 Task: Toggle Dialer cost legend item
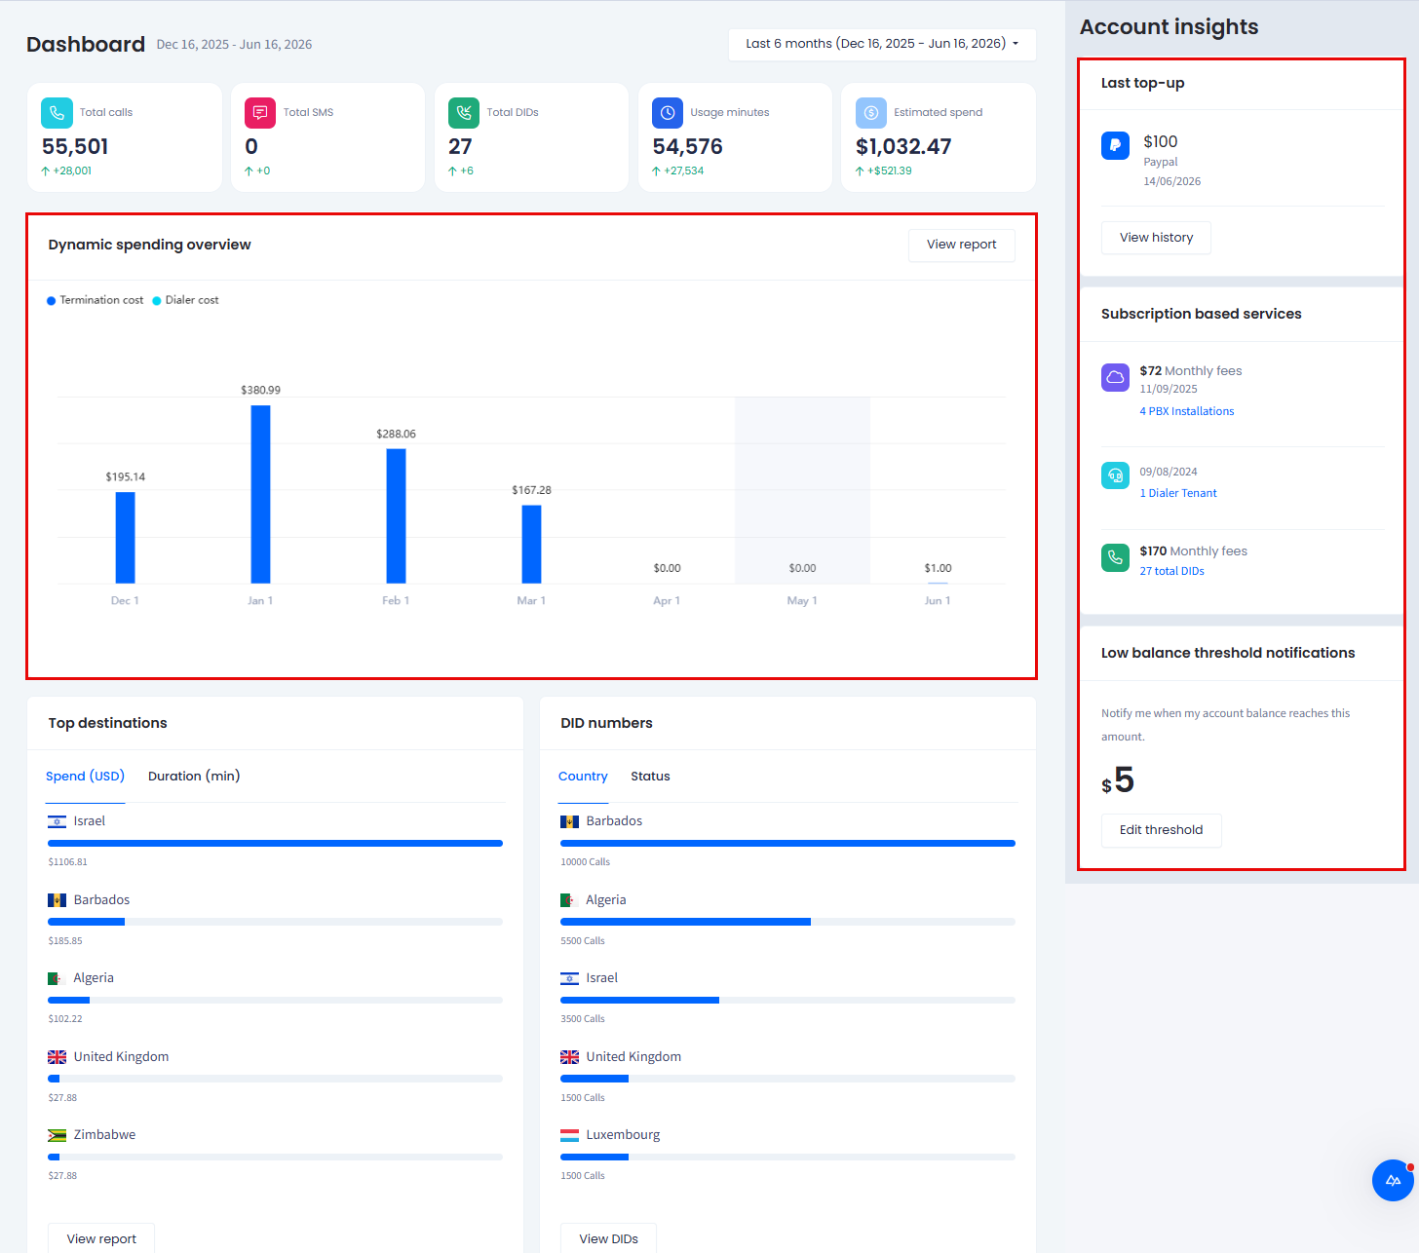point(185,300)
